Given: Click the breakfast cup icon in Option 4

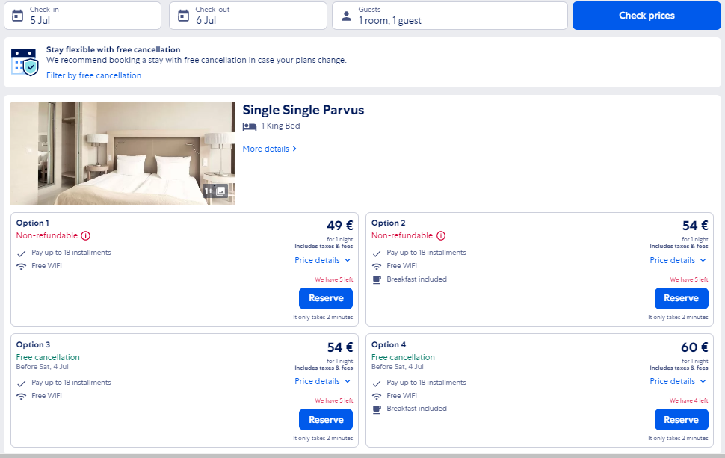Looking at the screenshot, I should pyautogui.click(x=377, y=409).
